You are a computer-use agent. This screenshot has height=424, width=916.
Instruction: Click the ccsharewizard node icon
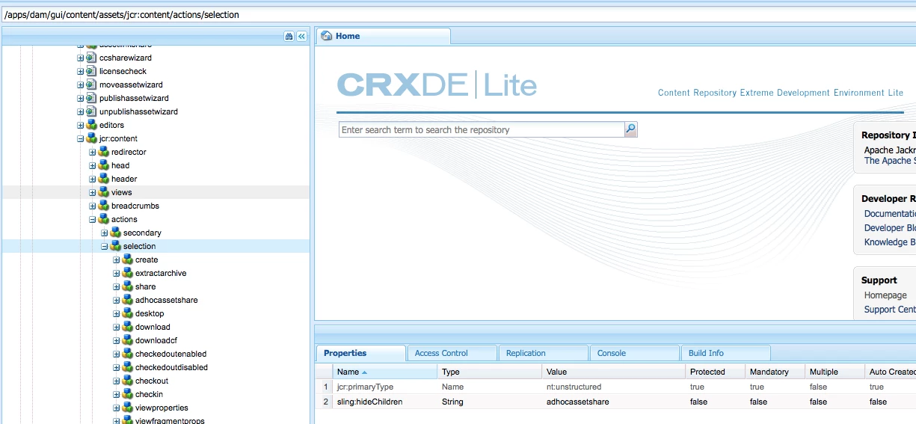(x=91, y=58)
